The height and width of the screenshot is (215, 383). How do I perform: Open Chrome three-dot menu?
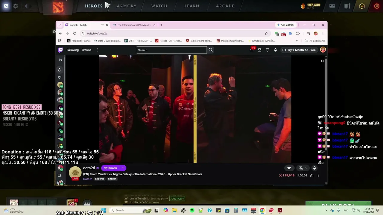tap(323, 33)
